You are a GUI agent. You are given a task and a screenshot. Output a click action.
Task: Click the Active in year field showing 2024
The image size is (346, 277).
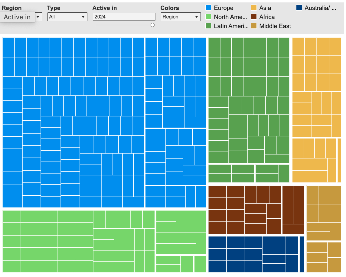tap(124, 17)
